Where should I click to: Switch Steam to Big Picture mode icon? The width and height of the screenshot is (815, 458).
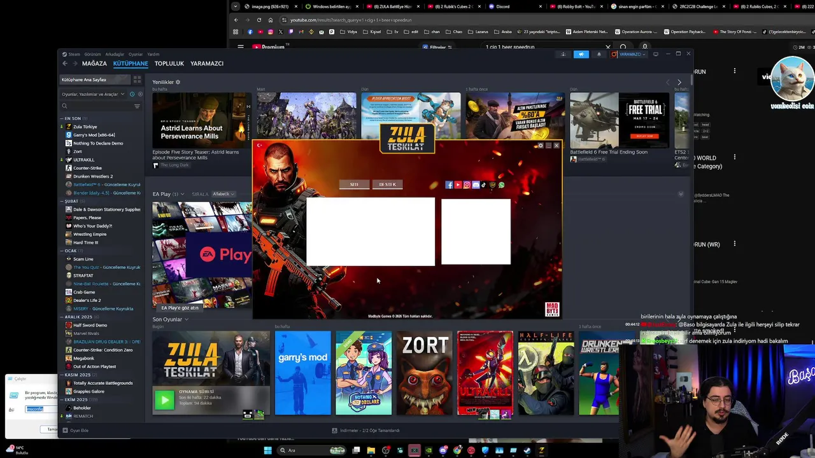pos(656,54)
